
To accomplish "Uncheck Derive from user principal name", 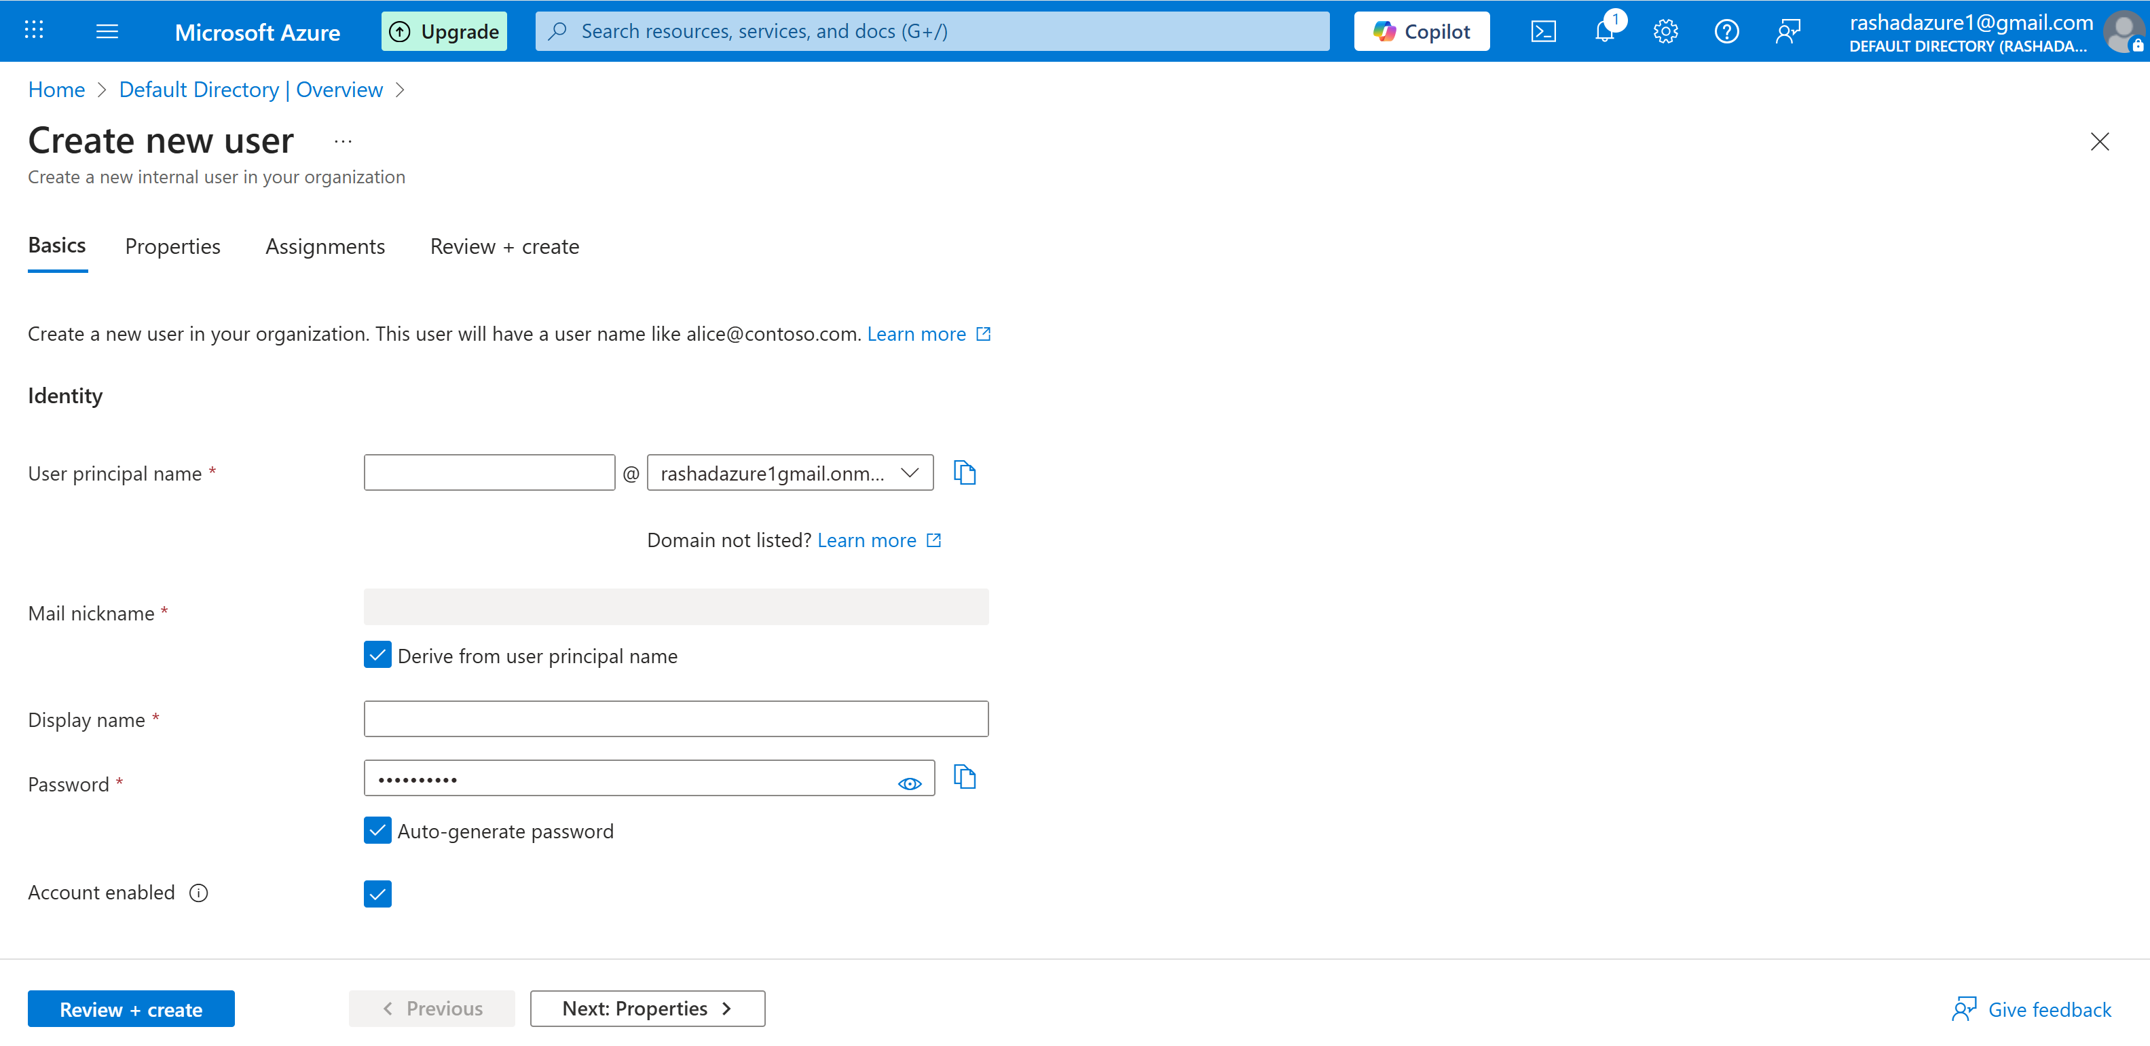I will 377,655.
